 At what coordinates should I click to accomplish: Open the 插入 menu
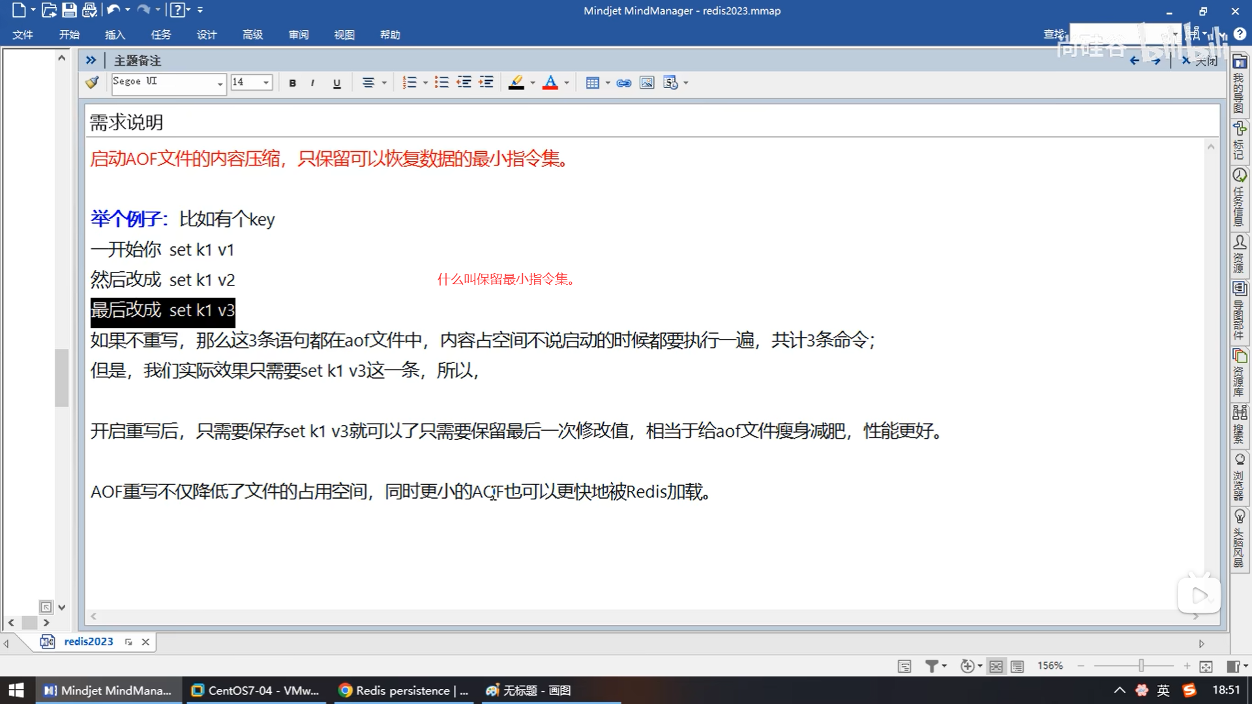click(115, 35)
